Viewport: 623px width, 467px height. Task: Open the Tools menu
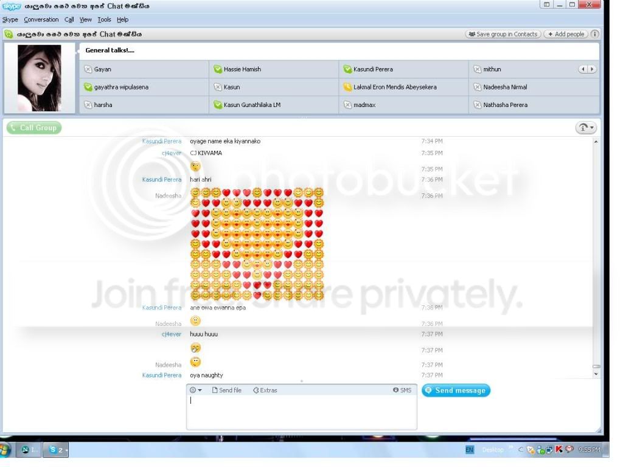pos(104,19)
